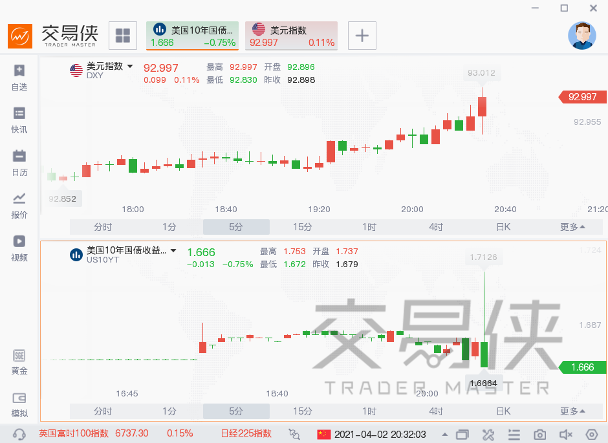
Task: Select 15分 timeframe in the DXY chart
Action: 303,227
